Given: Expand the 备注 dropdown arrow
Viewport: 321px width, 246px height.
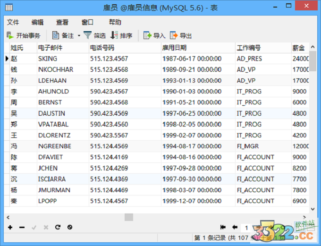Looking at the screenshot, I should click(x=79, y=35).
